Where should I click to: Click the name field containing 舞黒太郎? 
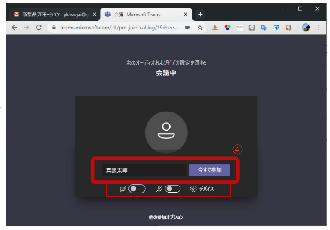pos(144,170)
